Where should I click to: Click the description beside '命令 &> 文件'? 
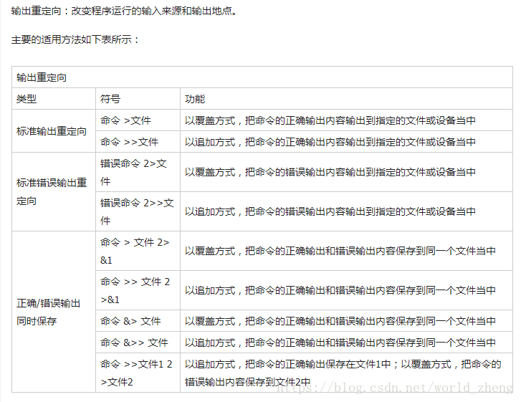point(346,321)
